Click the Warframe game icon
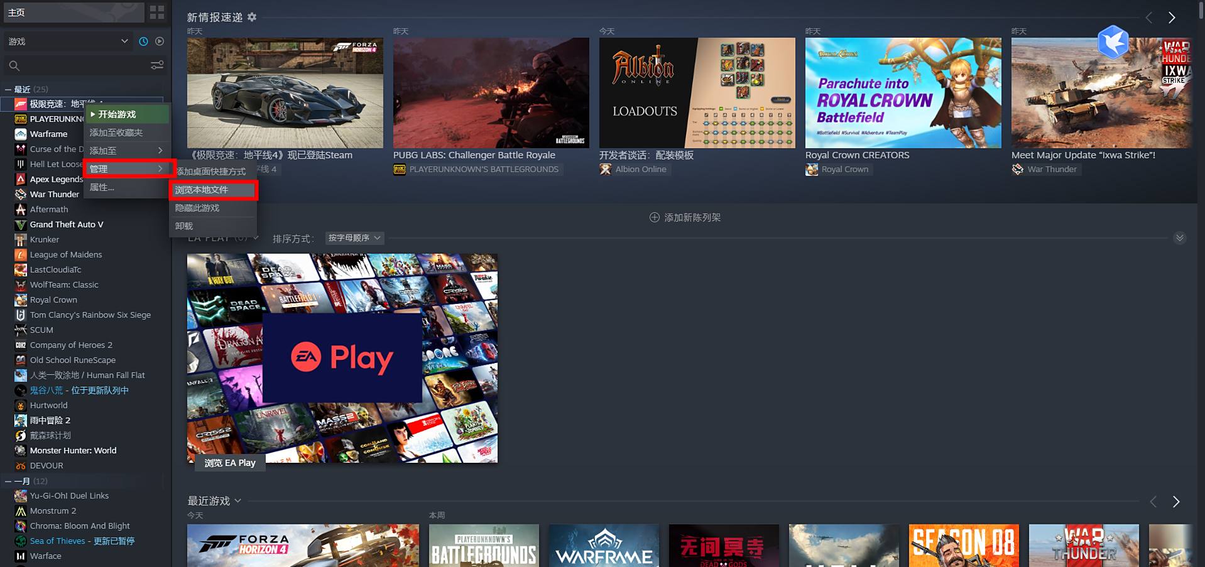This screenshot has height=567, width=1205. (21, 134)
